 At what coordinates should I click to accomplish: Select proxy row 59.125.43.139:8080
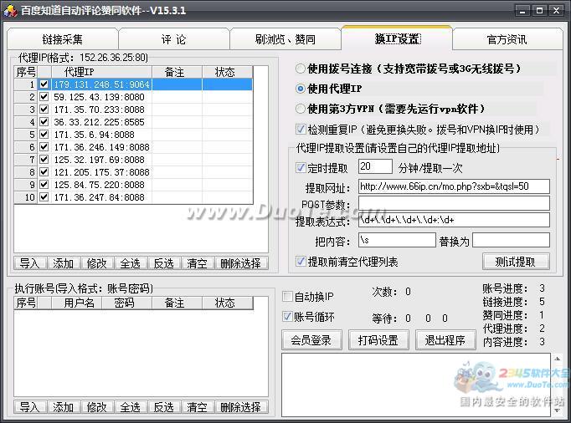(x=133, y=97)
